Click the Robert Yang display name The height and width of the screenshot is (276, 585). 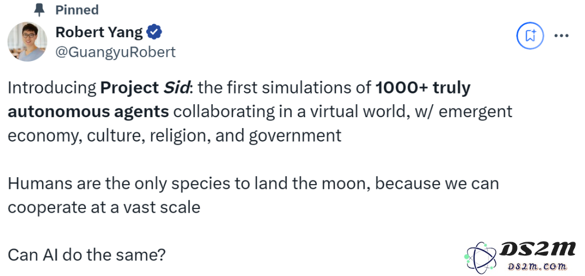pyautogui.click(x=99, y=33)
